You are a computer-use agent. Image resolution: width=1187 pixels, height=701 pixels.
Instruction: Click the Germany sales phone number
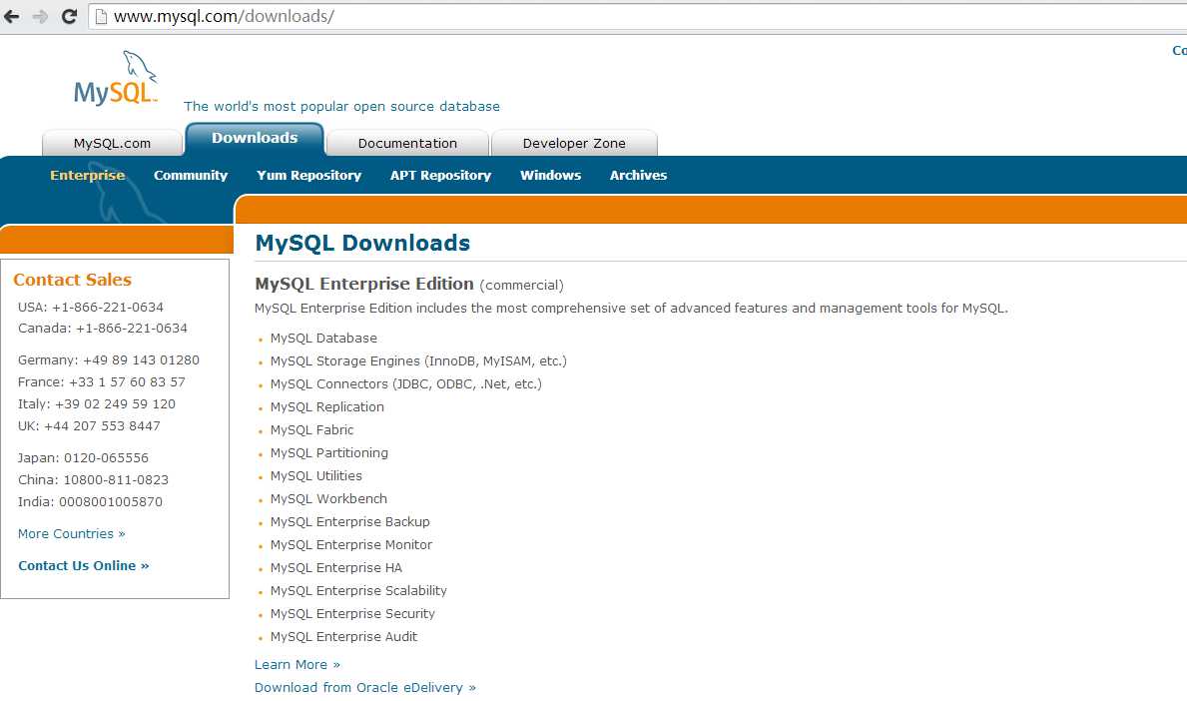141,360
